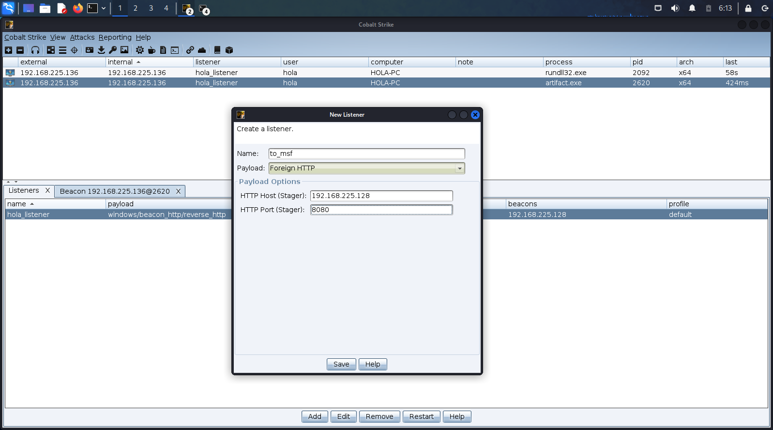Close the New Listener dialog
The width and height of the screenshot is (773, 430).
pyautogui.click(x=475, y=115)
